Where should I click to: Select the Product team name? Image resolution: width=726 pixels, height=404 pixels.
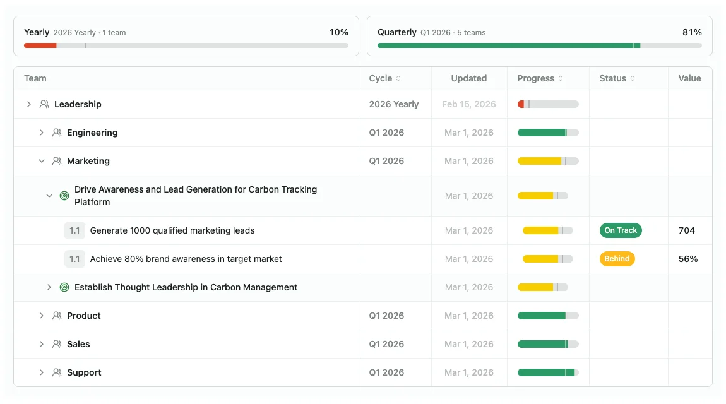pos(84,316)
